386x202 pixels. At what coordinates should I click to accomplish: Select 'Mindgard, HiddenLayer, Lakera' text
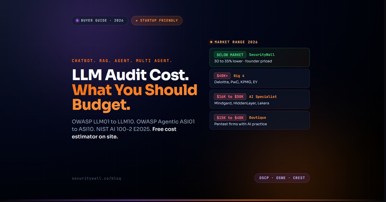242,103
